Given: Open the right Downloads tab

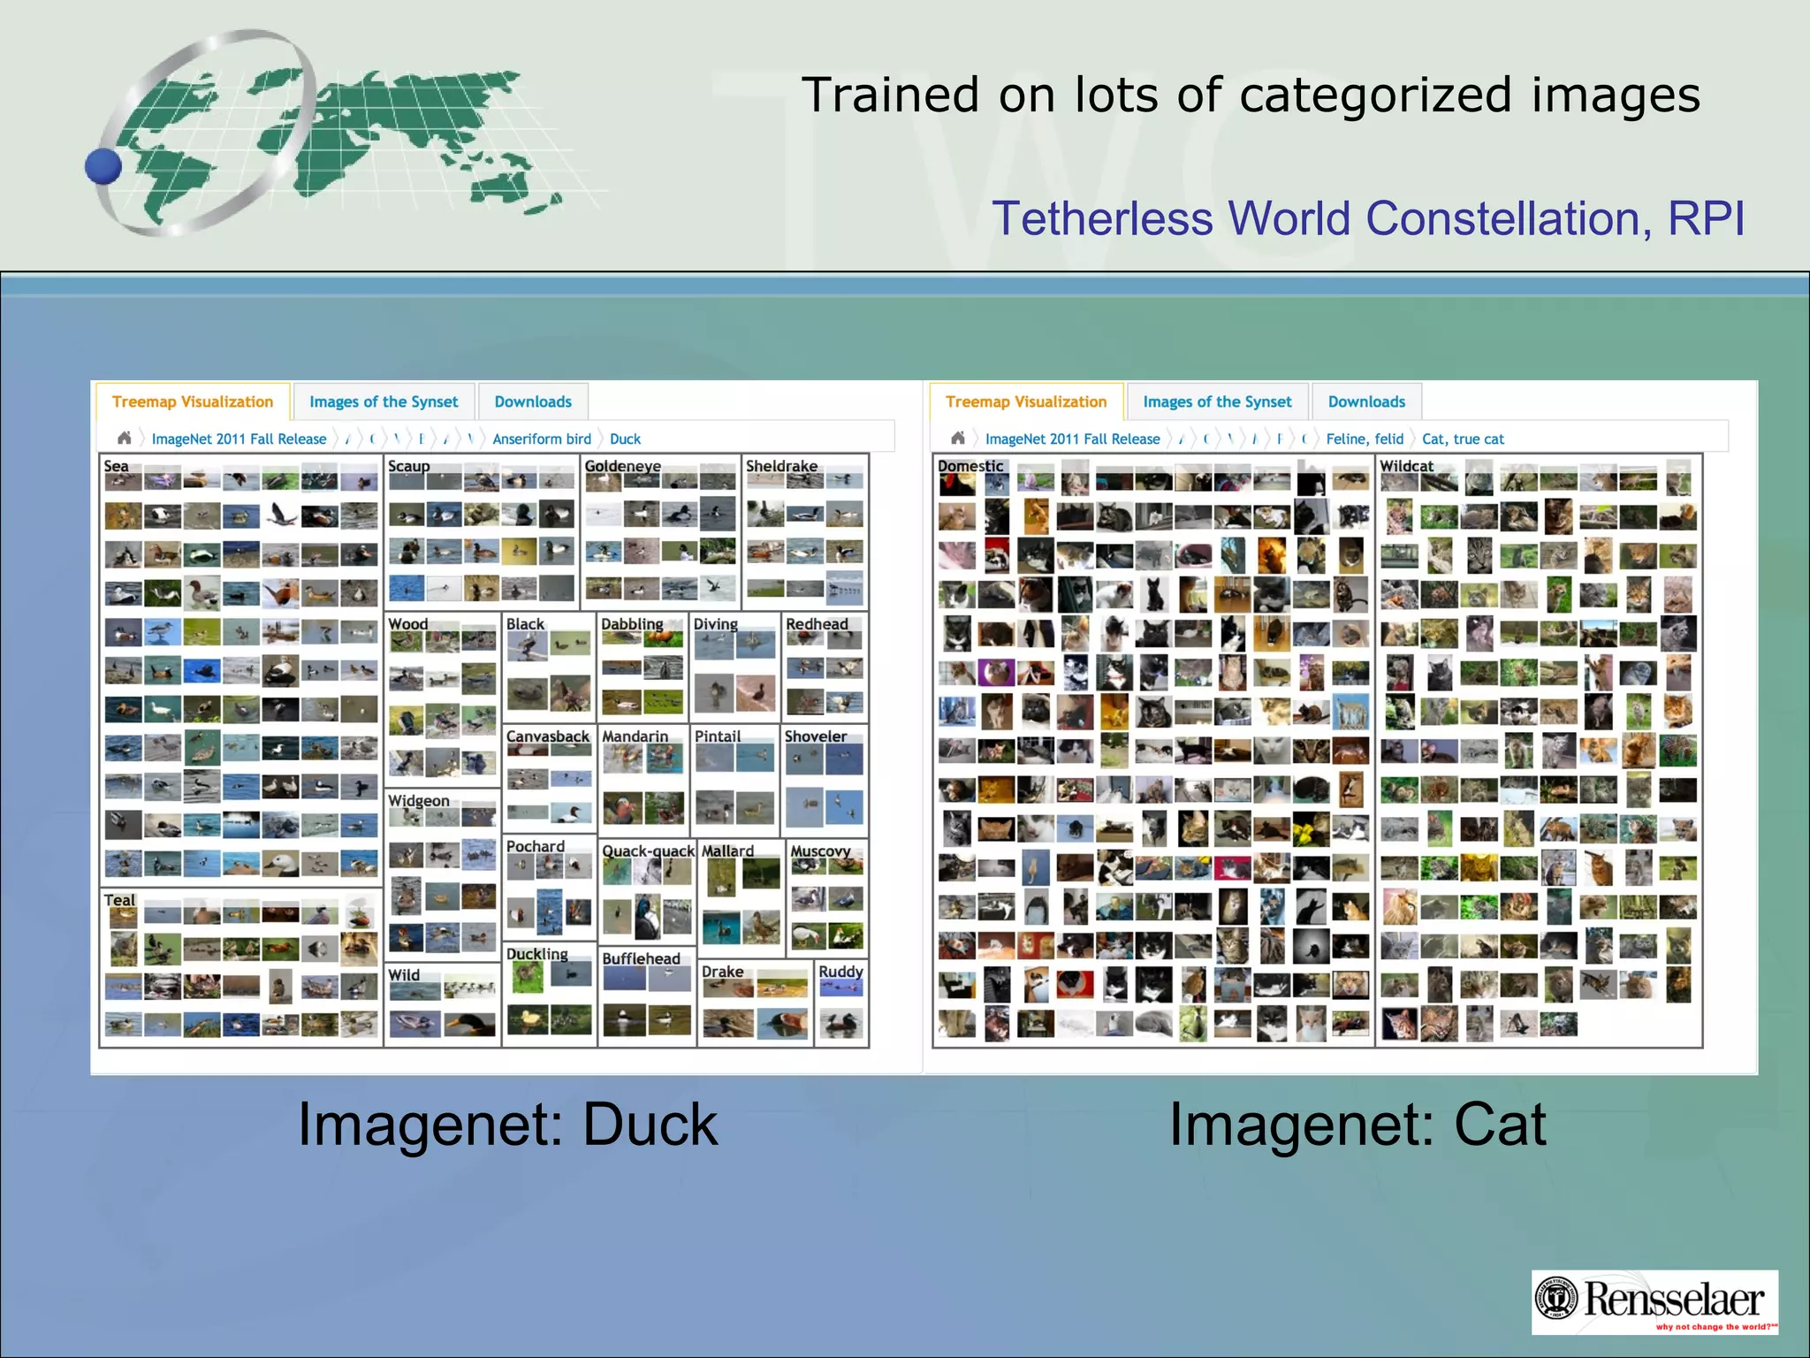Looking at the screenshot, I should click(x=1366, y=401).
